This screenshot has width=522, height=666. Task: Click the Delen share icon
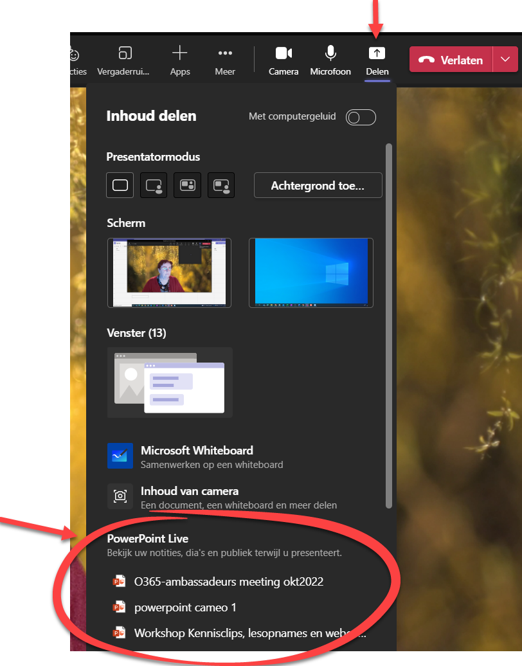click(x=377, y=53)
